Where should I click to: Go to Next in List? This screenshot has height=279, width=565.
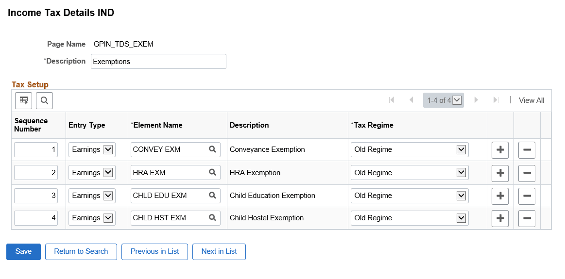tap(219, 251)
